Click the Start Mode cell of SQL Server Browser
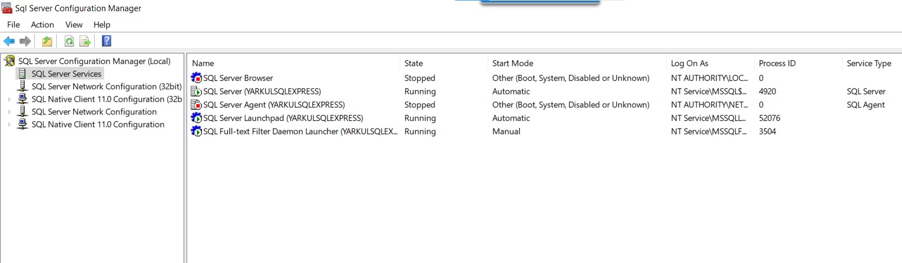This screenshot has width=902, height=263. pyautogui.click(x=571, y=78)
